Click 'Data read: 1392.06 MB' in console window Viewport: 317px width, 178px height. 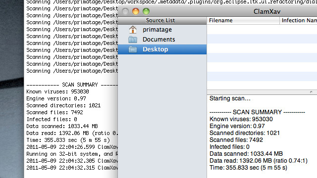pos(72,133)
